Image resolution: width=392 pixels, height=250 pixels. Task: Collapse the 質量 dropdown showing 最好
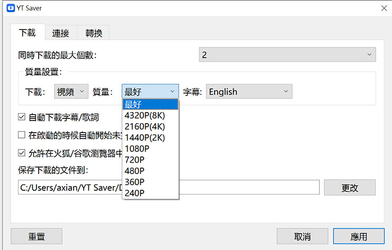click(x=150, y=91)
